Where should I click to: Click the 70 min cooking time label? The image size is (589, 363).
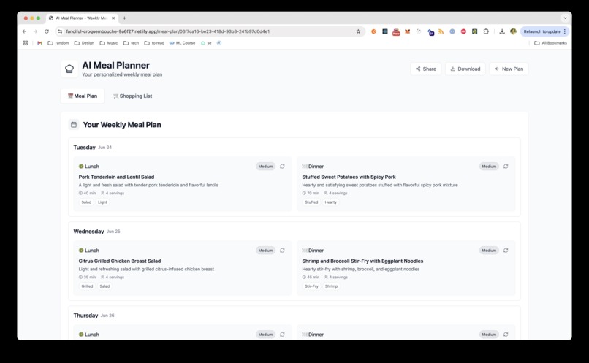(311, 194)
